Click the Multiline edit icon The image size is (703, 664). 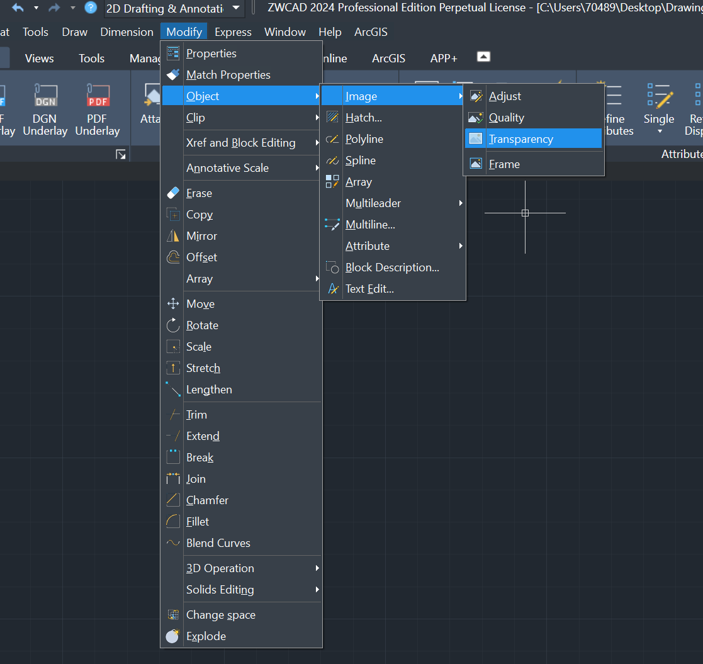coord(332,225)
